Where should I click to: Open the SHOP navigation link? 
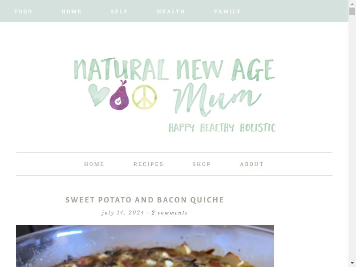click(x=202, y=164)
